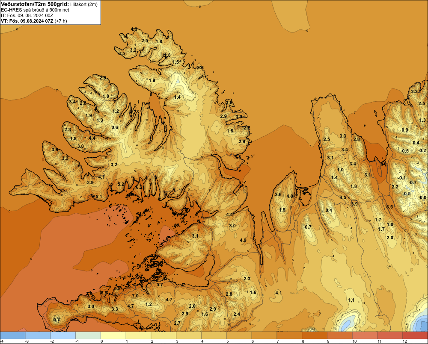Click the temperature value 2.7 near the bottom

[177, 323]
